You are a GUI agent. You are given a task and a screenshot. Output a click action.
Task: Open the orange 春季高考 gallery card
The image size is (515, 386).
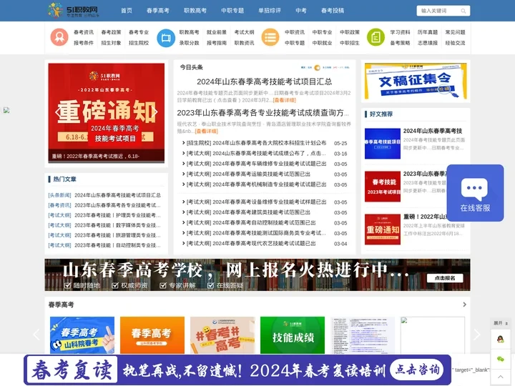(152, 335)
